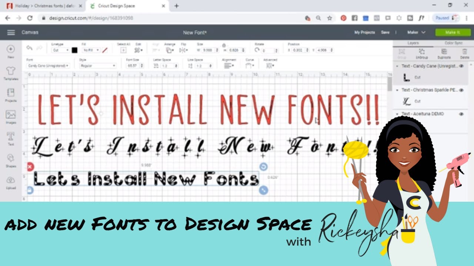Open the Alignment dropdown
Image resolution: width=474 pixels, height=266 pixels.
pyautogui.click(x=229, y=66)
